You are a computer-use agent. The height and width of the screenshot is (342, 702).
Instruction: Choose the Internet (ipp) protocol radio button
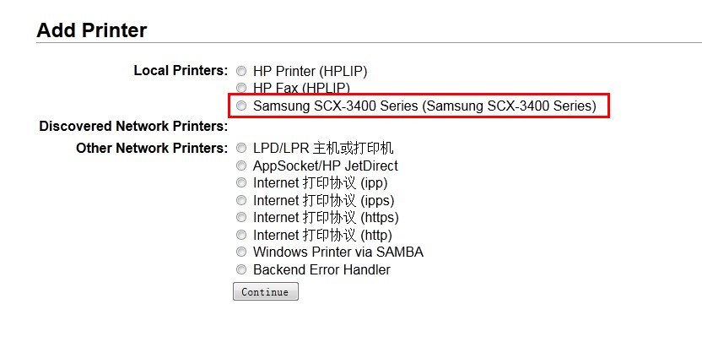pos(241,183)
